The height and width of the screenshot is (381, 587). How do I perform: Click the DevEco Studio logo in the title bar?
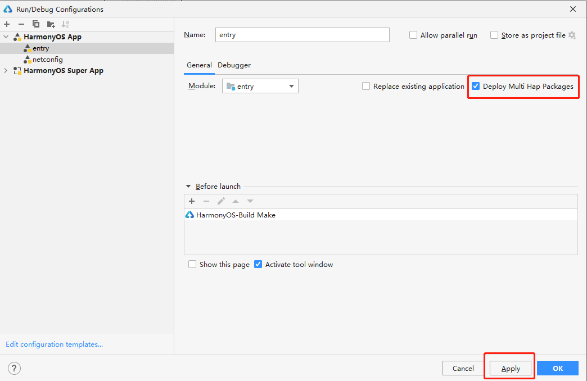coord(8,9)
